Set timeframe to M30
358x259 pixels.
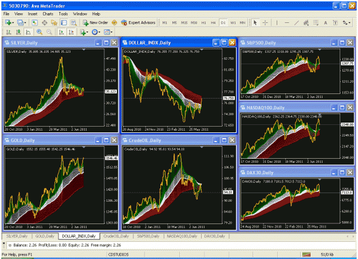point(194,22)
